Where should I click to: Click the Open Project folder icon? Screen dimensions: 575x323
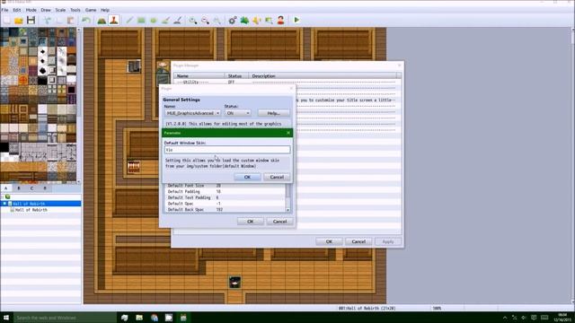(x=19, y=20)
